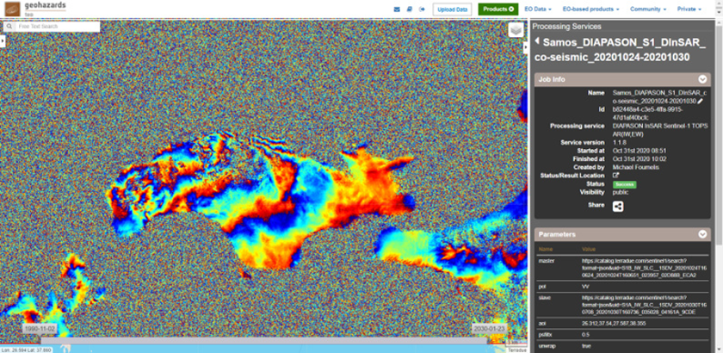Click the Created by Michael Foumelis value
The image size is (723, 353).
point(634,167)
